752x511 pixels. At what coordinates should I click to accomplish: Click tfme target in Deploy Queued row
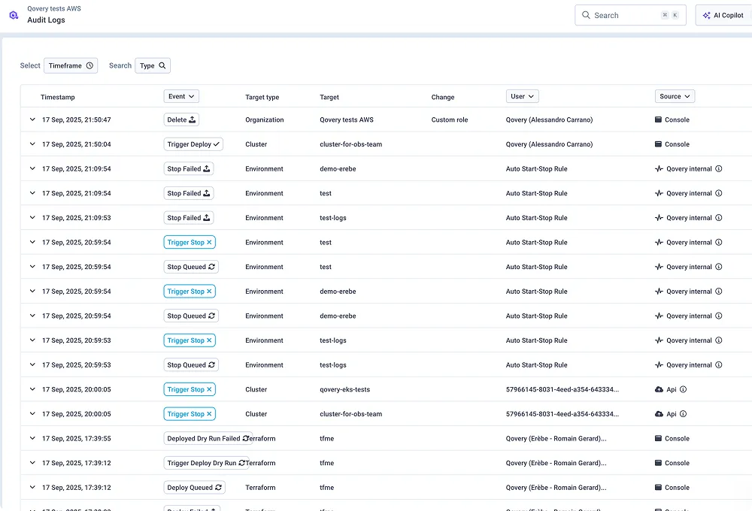[x=326, y=488]
